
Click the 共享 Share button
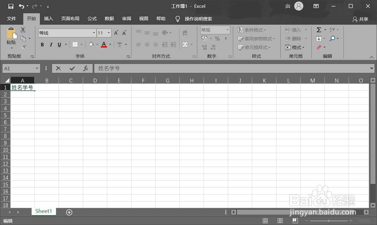point(360,19)
